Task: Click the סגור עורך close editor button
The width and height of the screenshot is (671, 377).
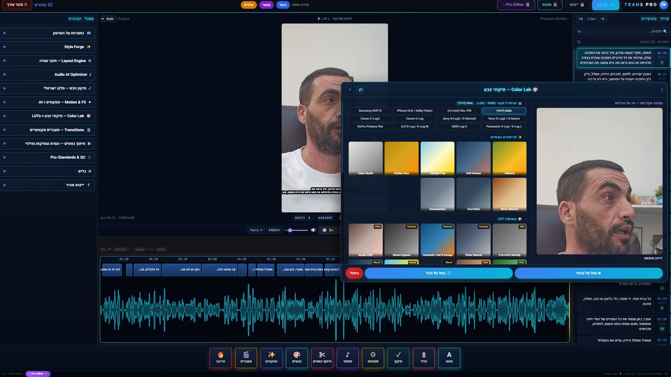Action: click(x=17, y=5)
